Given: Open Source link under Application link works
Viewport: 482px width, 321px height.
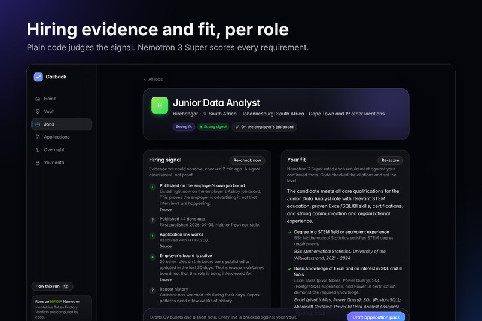Looking at the screenshot, I should tap(166, 246).
